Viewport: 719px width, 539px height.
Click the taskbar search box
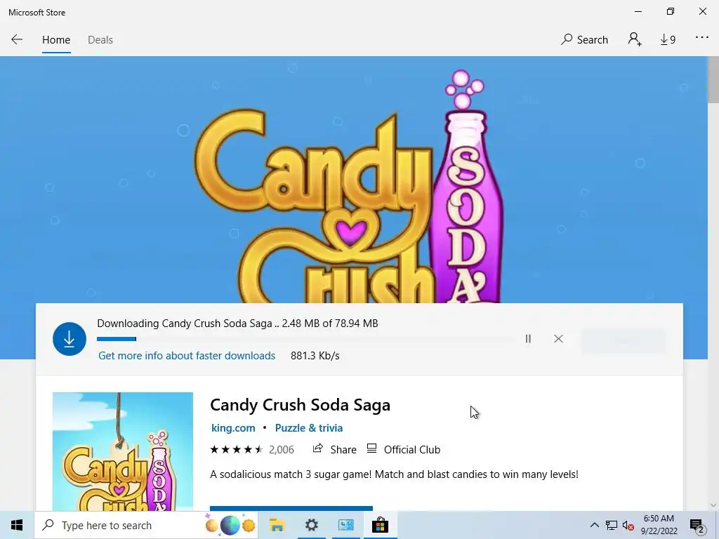click(146, 525)
